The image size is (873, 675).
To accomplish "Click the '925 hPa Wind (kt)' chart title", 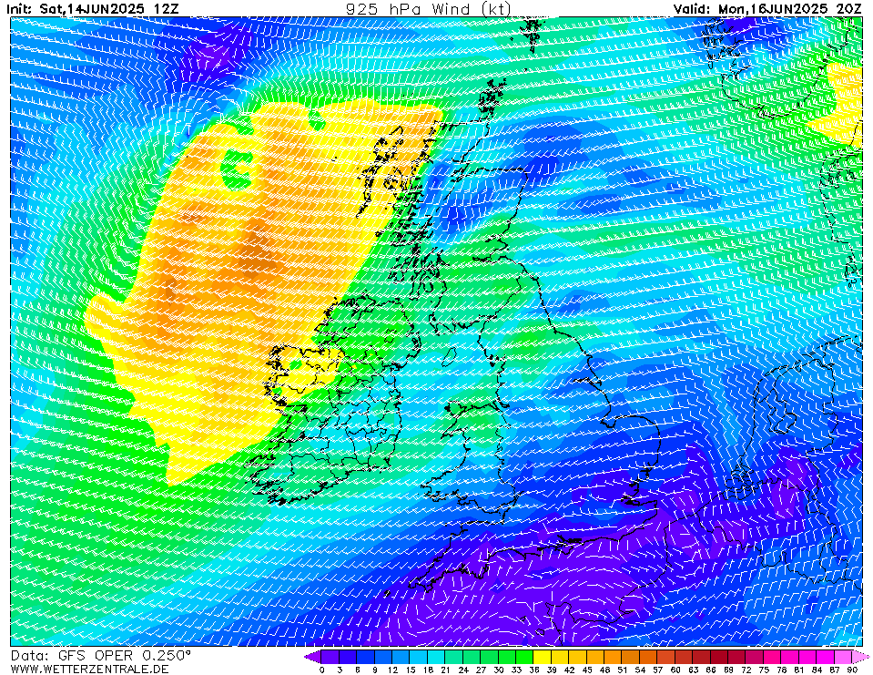I will [428, 8].
